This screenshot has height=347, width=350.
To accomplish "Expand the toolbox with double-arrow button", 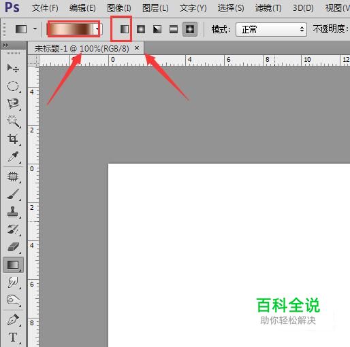I will pos(5,45).
